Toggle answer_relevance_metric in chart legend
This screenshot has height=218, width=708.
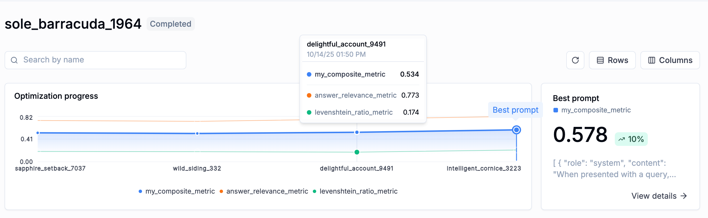pyautogui.click(x=264, y=191)
